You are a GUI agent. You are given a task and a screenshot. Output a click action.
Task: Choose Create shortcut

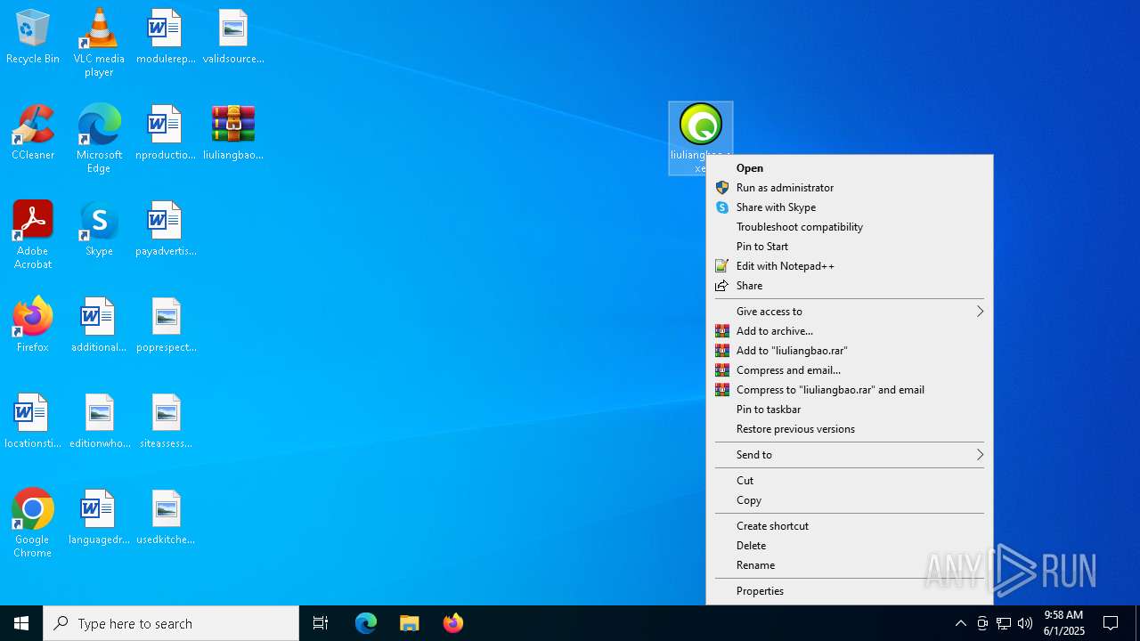(x=850, y=526)
